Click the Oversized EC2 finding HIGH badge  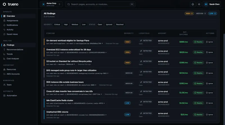click(x=127, y=52)
